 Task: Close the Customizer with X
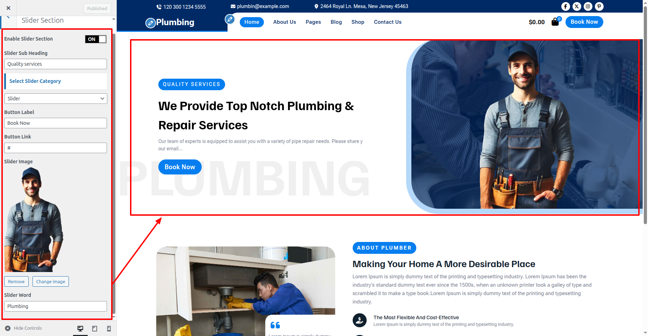coord(8,8)
